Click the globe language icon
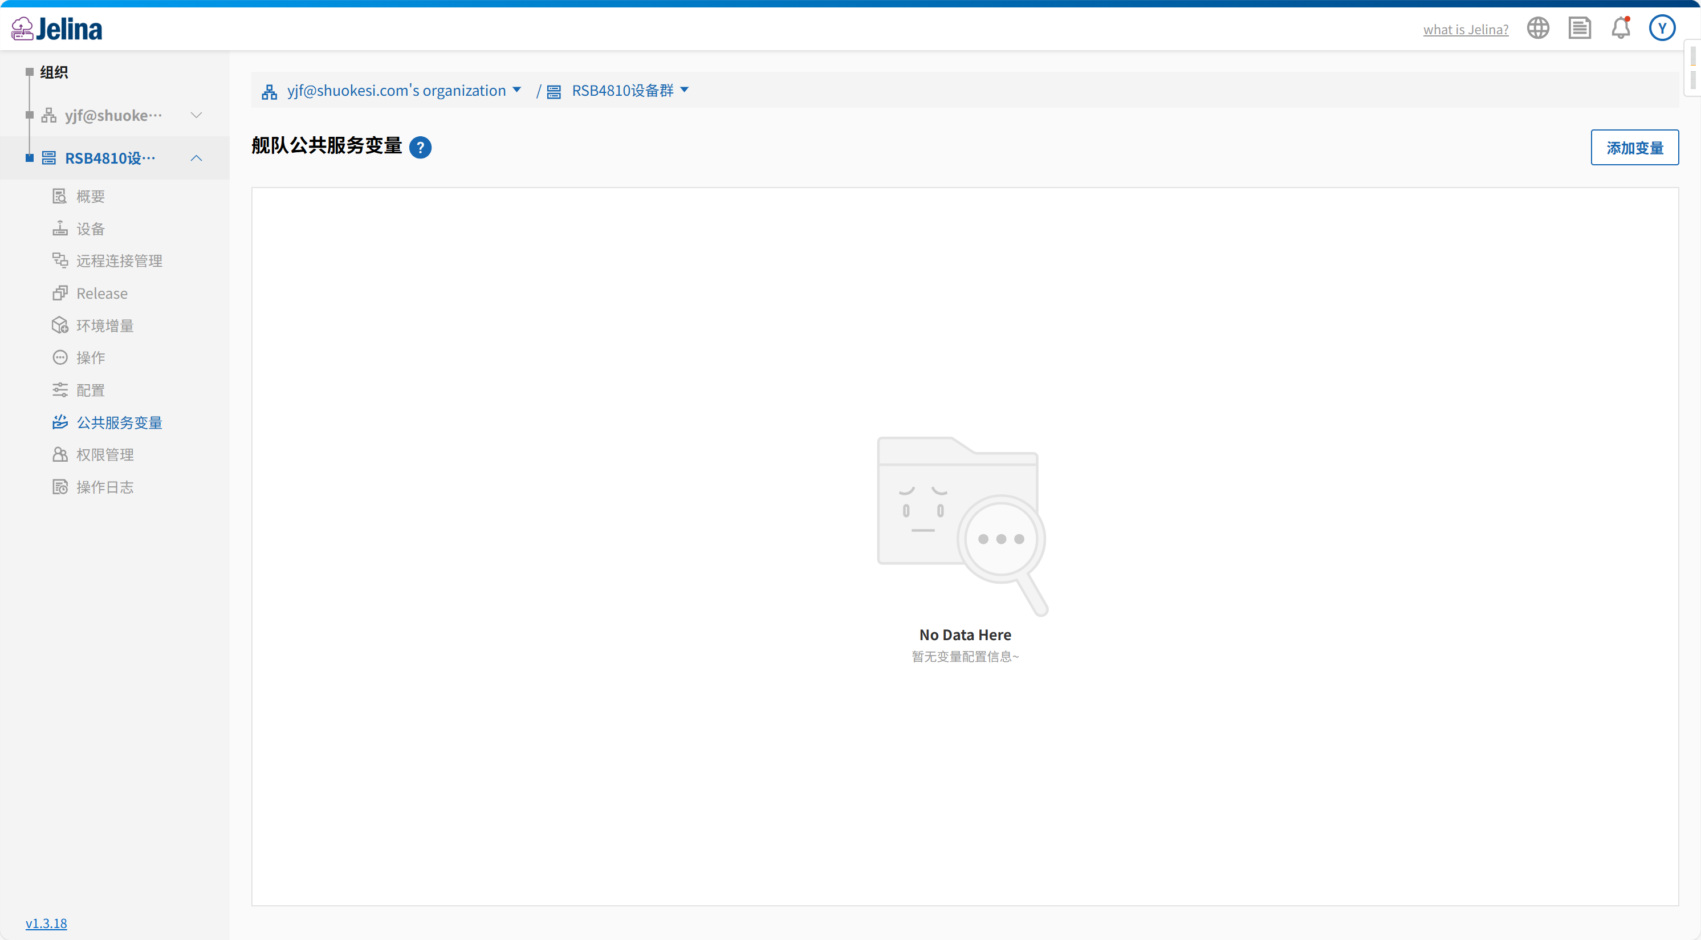The height and width of the screenshot is (940, 1701). 1537,29
